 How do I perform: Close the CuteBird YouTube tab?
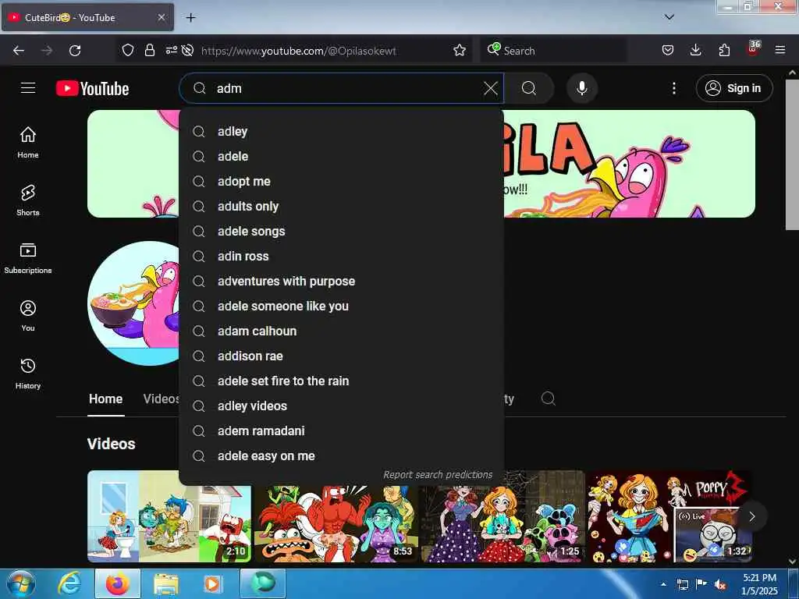[161, 17]
